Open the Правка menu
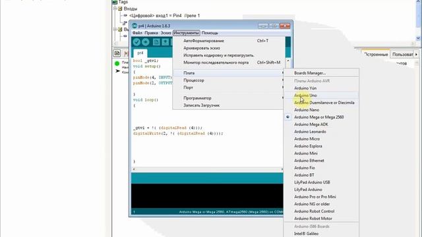The image size is (422, 237). click(x=151, y=33)
